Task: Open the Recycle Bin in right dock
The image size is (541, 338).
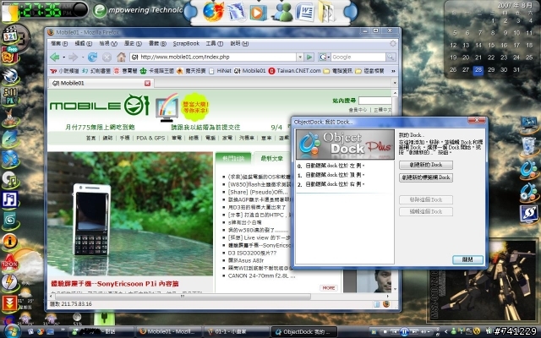Action: (x=528, y=146)
